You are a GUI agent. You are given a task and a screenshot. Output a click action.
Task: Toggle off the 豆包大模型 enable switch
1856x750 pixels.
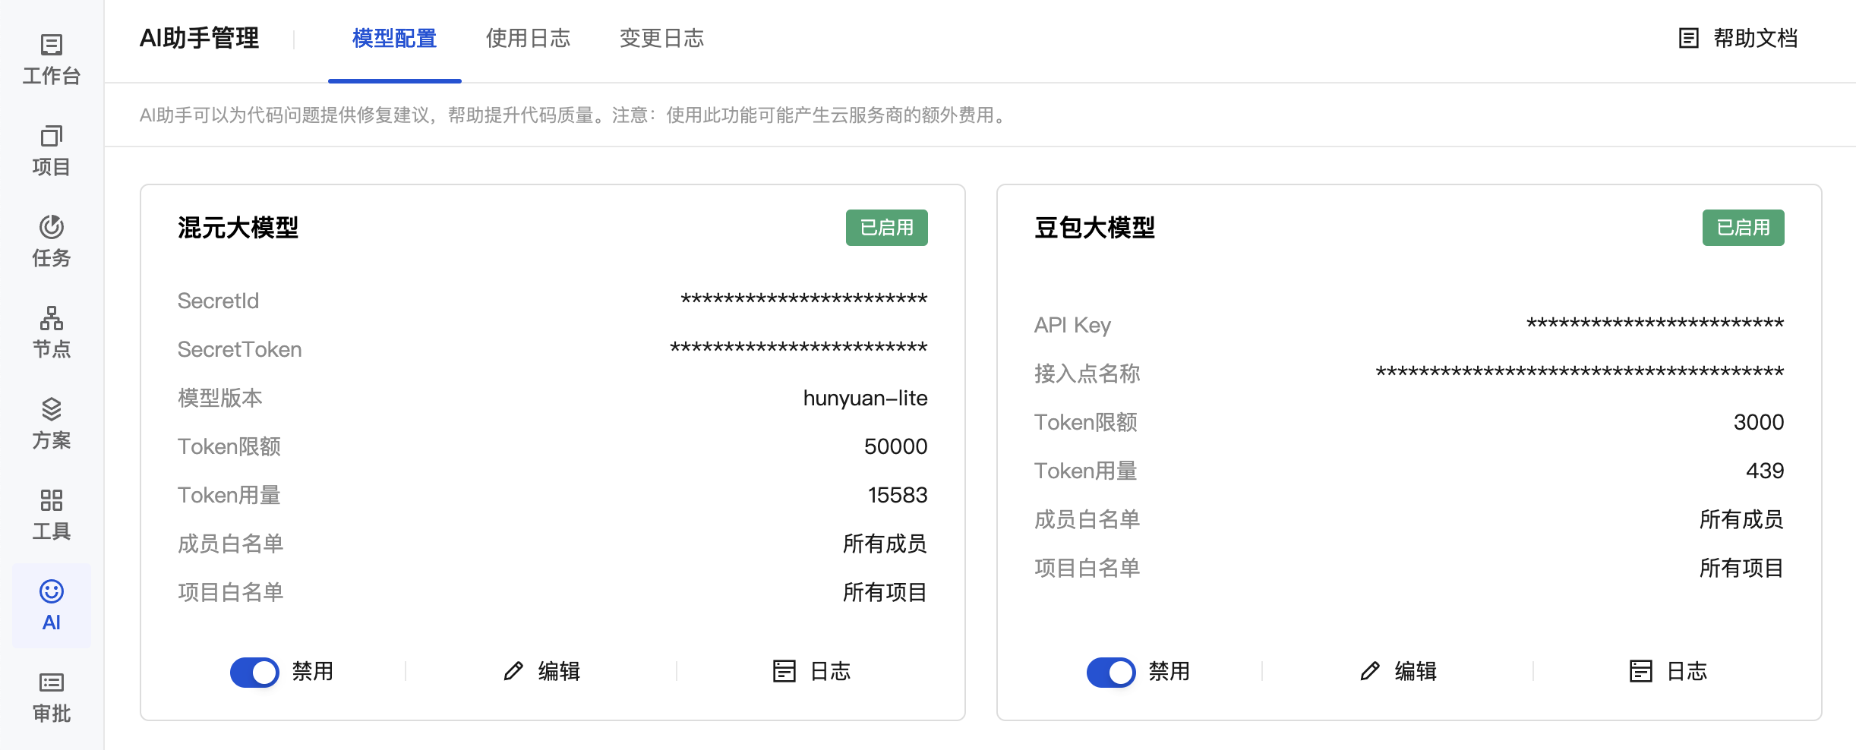1111,672
